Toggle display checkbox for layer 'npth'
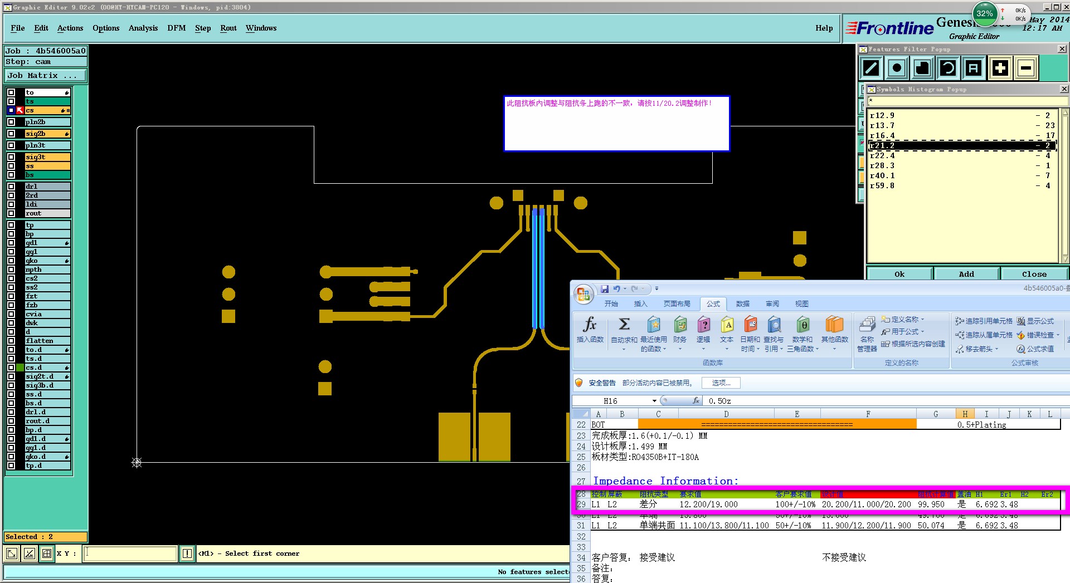The image size is (1070, 583). coord(11,270)
